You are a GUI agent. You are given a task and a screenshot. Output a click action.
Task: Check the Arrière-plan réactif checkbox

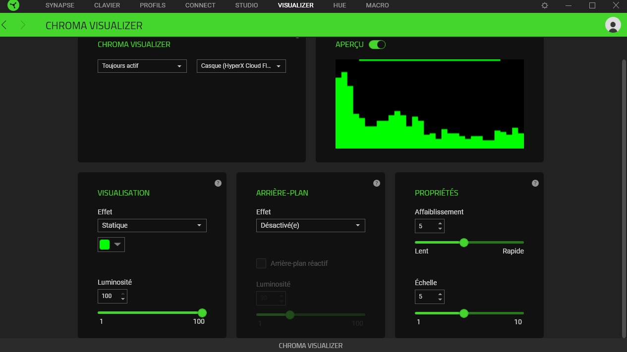point(261,263)
